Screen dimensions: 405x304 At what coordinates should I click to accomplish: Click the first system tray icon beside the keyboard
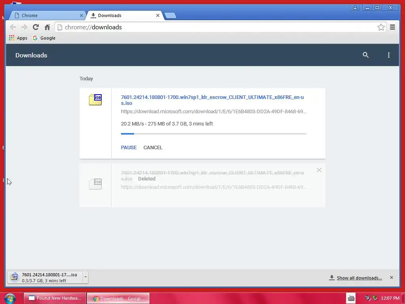coord(367,298)
